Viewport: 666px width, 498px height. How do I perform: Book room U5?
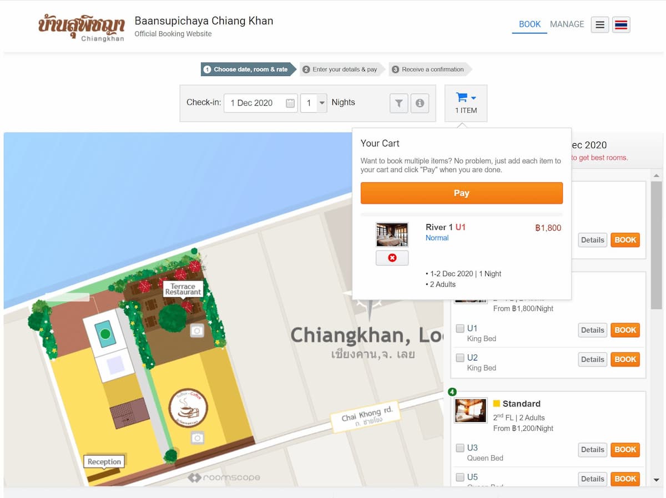click(625, 479)
